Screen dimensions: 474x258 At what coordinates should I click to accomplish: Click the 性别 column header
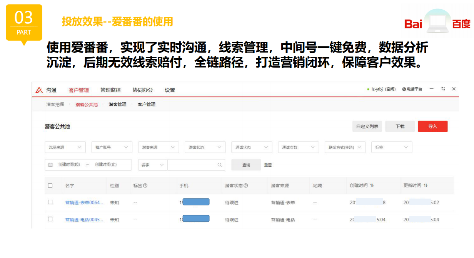[114, 186]
